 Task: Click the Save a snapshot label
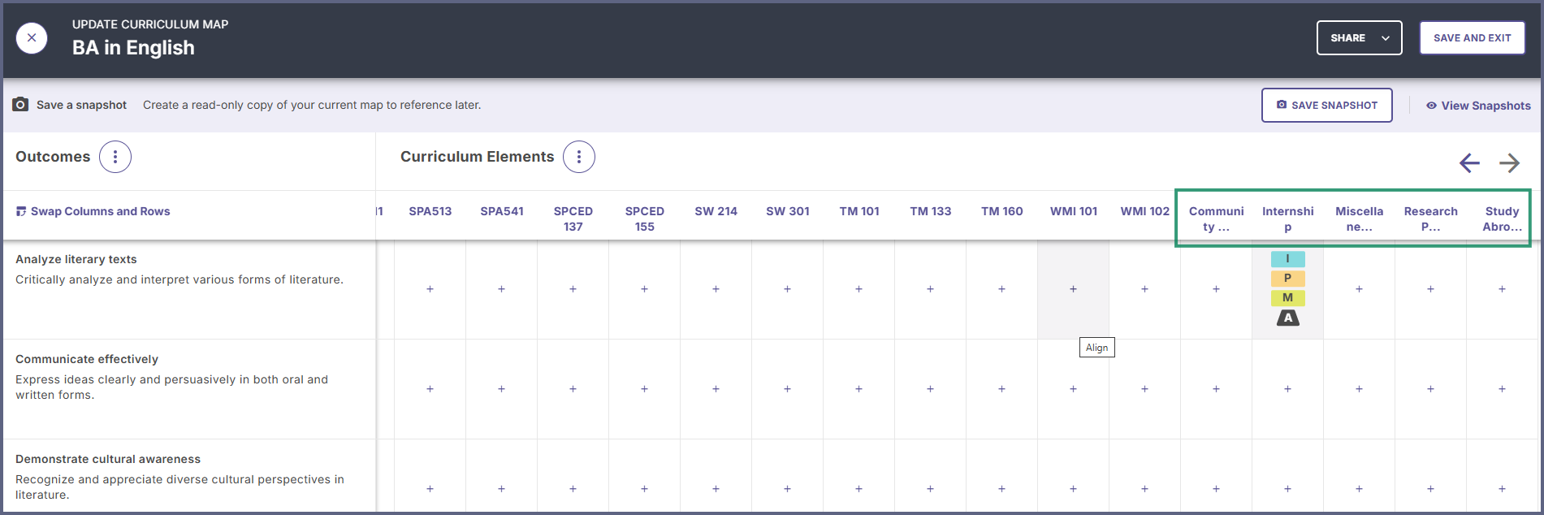81,105
